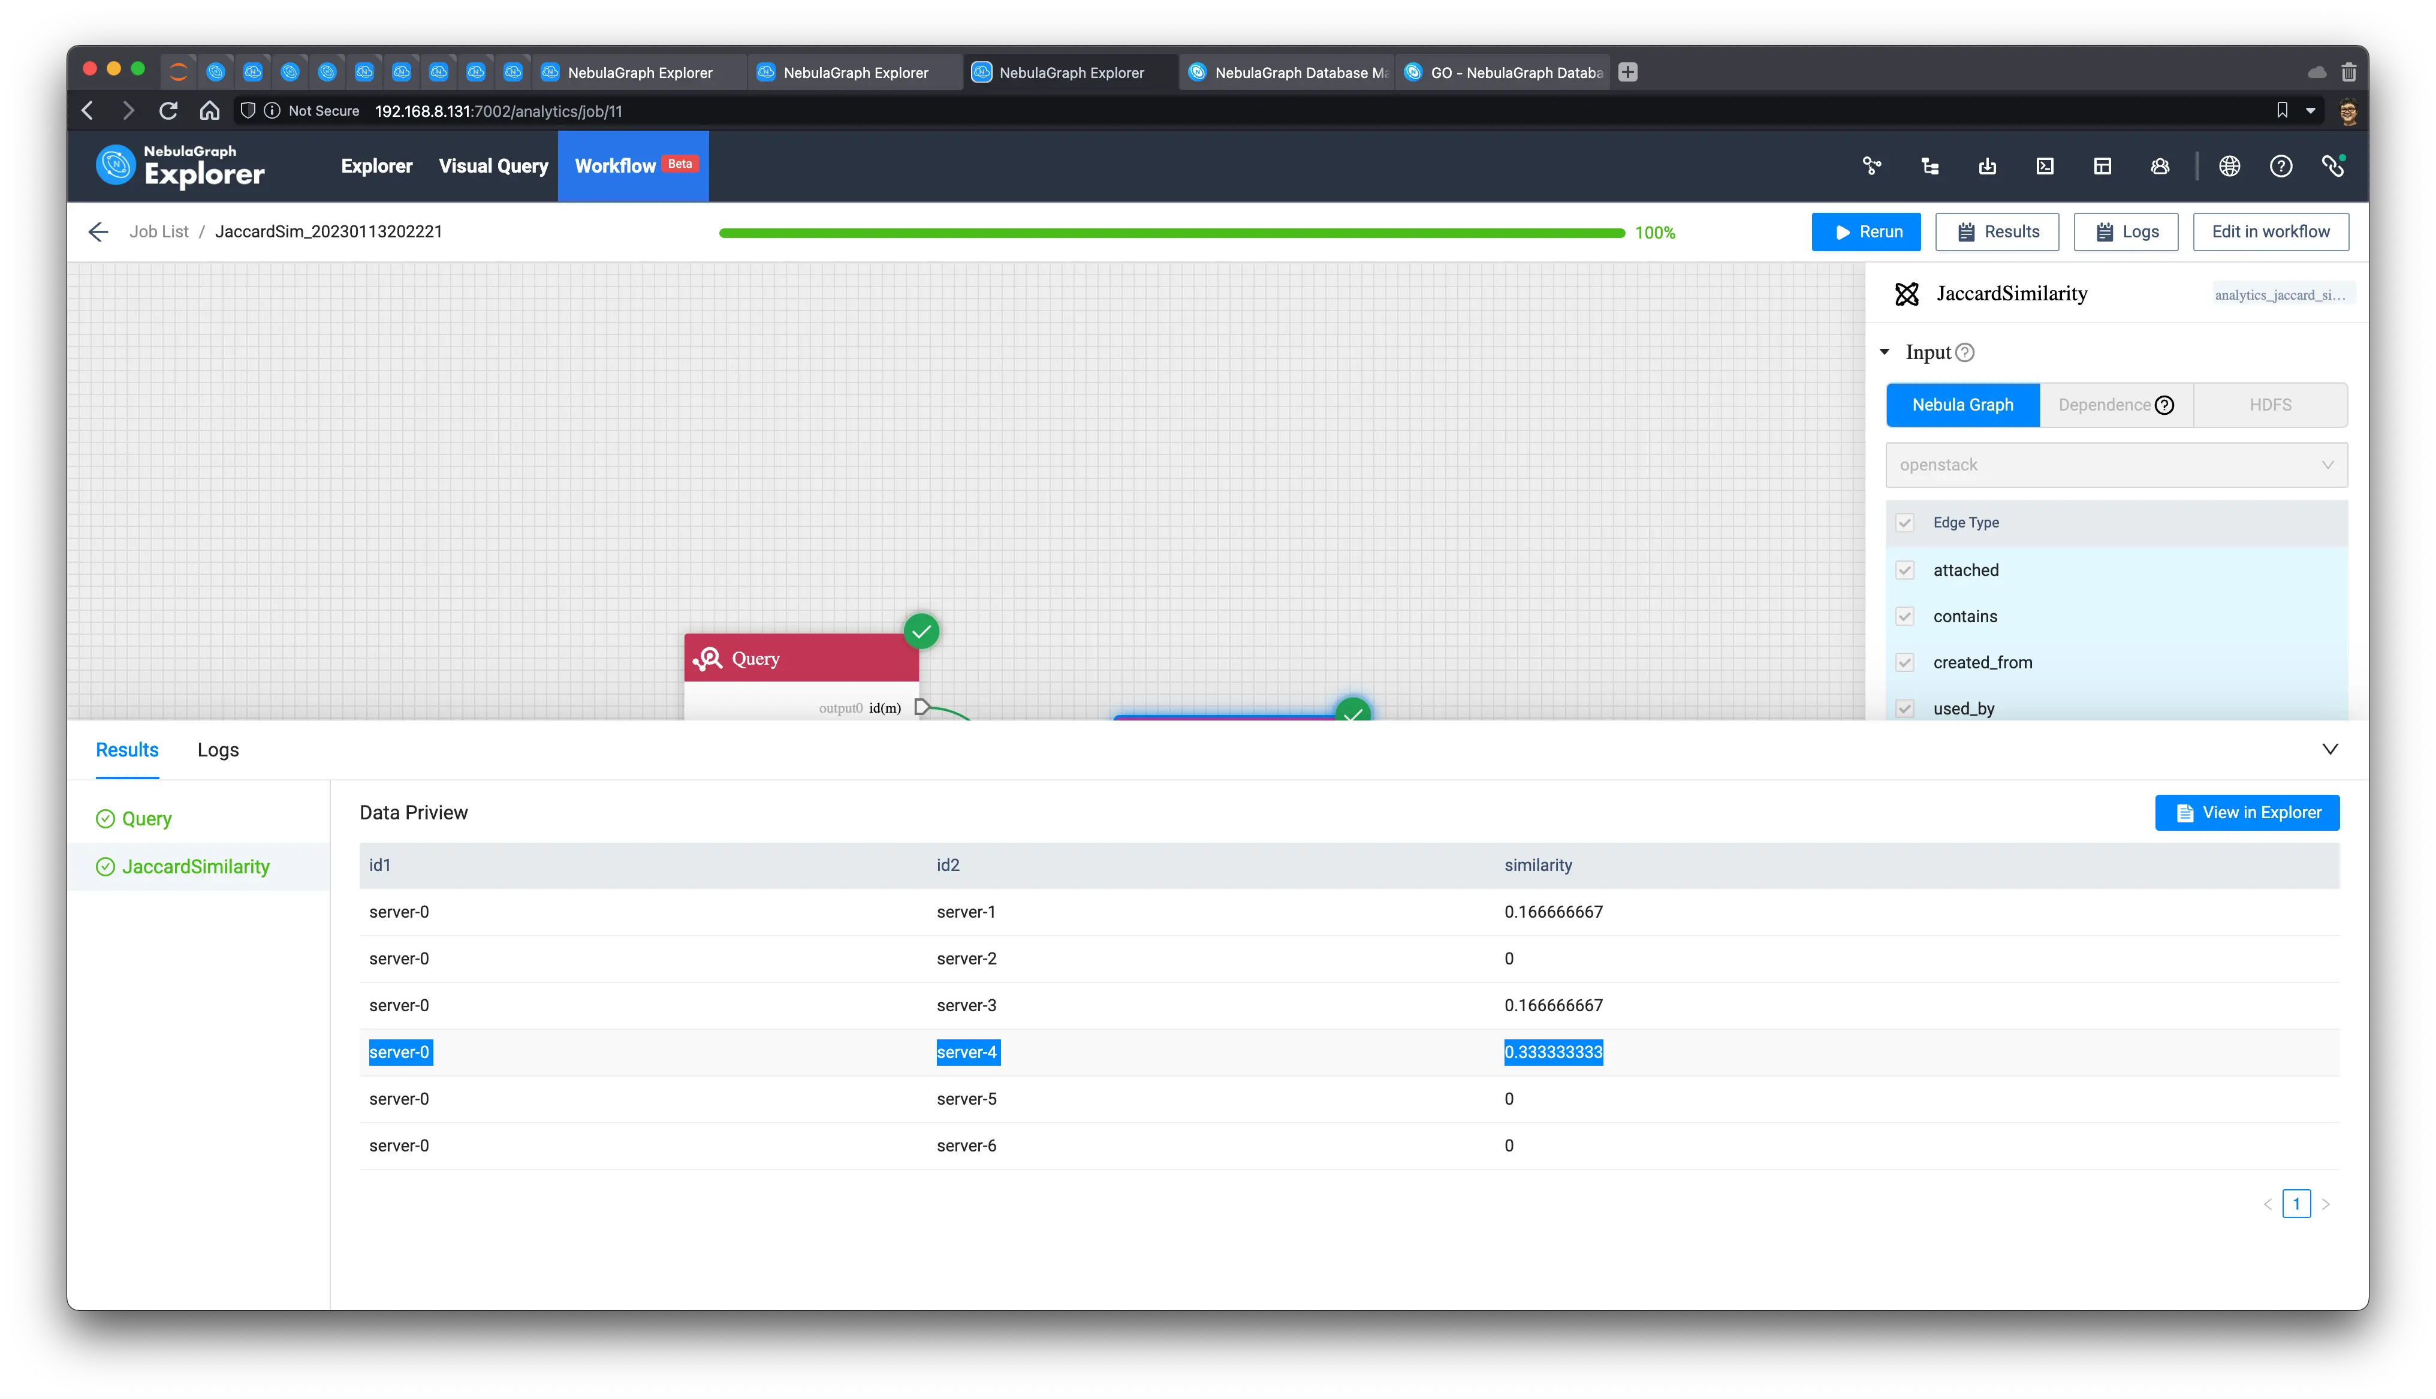The width and height of the screenshot is (2436, 1399).
Task: Select HDFS input source
Action: click(x=2270, y=405)
